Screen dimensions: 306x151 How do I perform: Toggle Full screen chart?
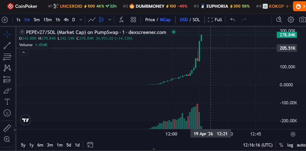(x=215, y=20)
